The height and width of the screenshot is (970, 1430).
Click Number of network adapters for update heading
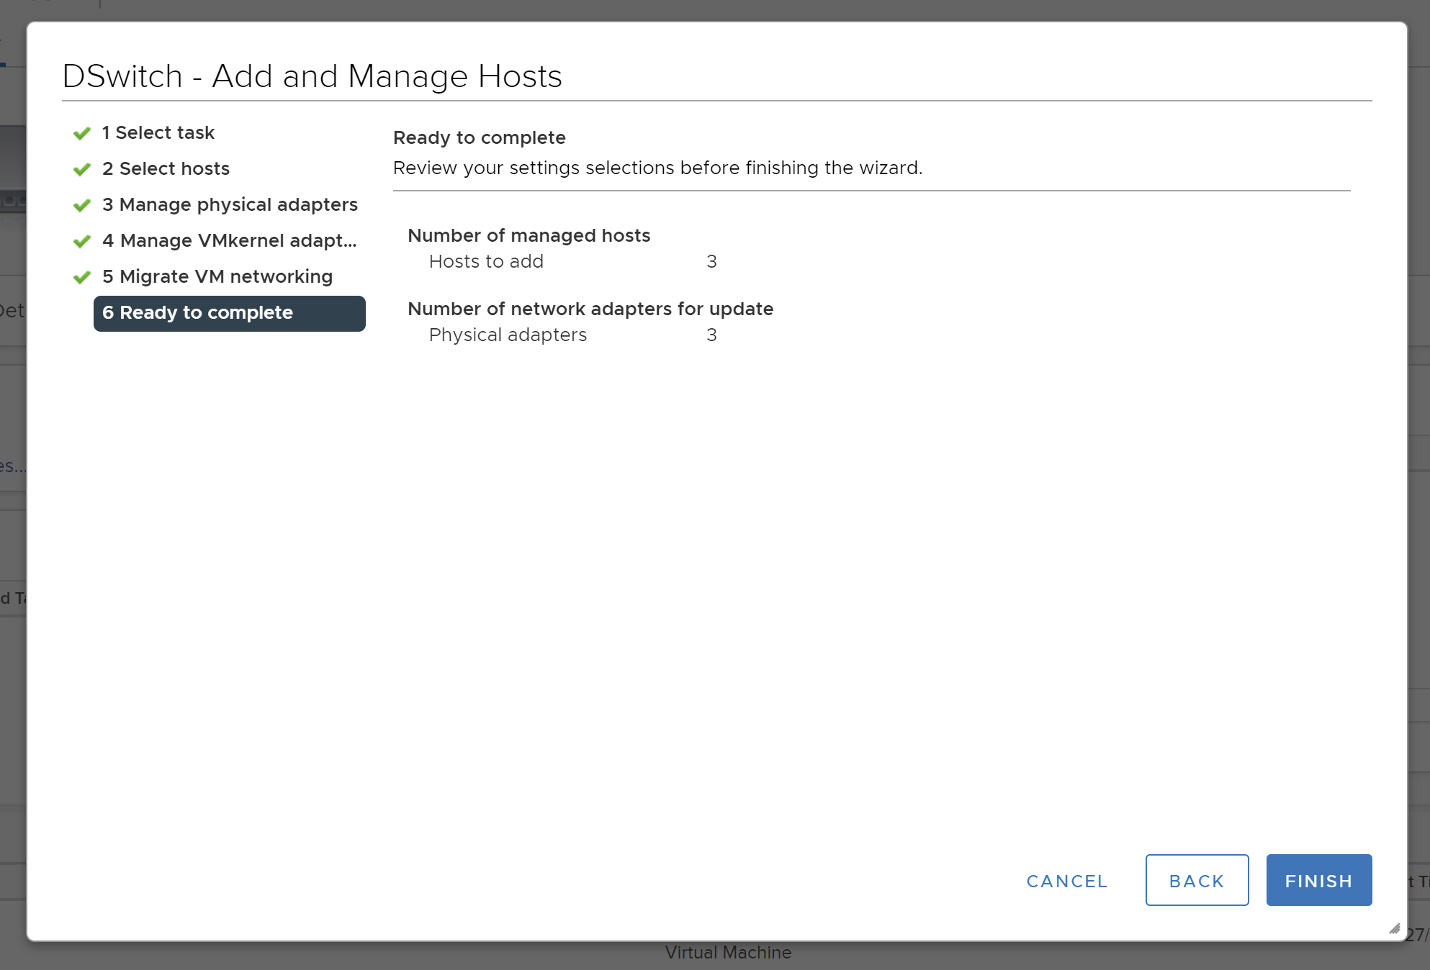coord(590,309)
